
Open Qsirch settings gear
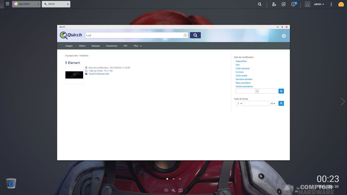point(284,36)
